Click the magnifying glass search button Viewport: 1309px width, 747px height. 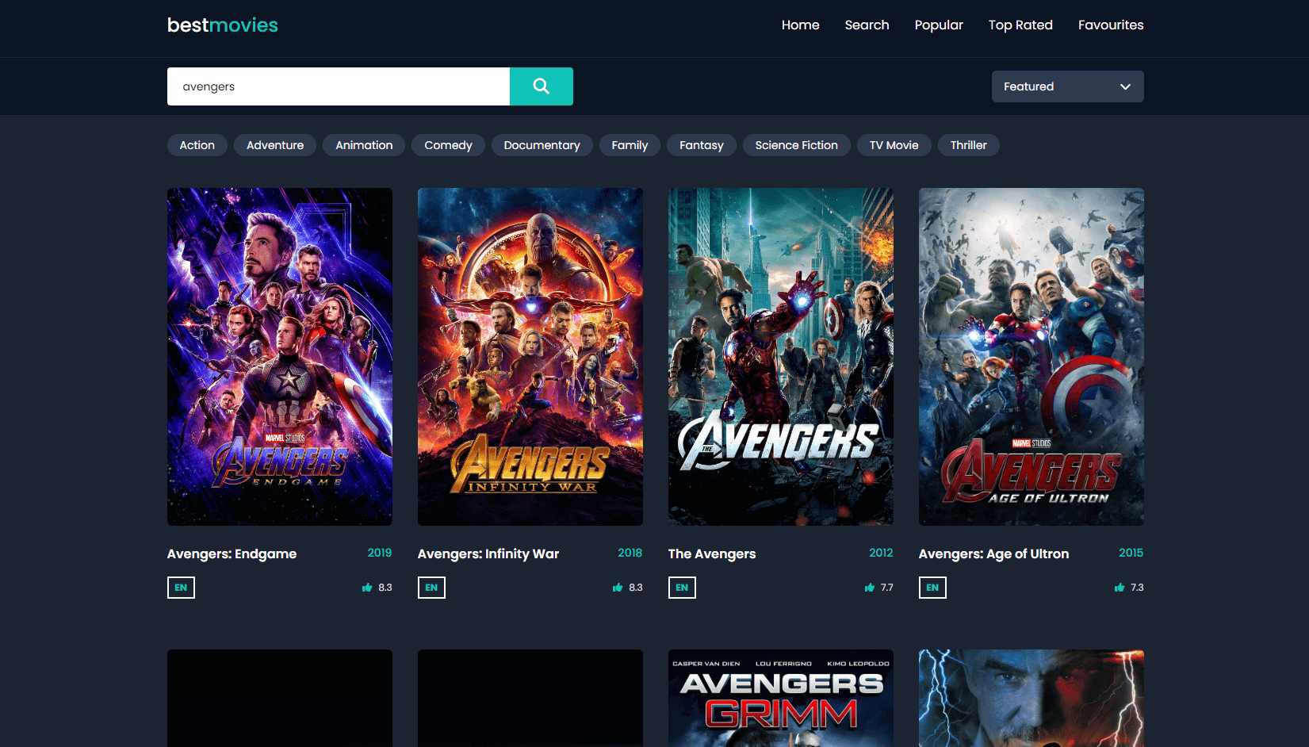(541, 86)
